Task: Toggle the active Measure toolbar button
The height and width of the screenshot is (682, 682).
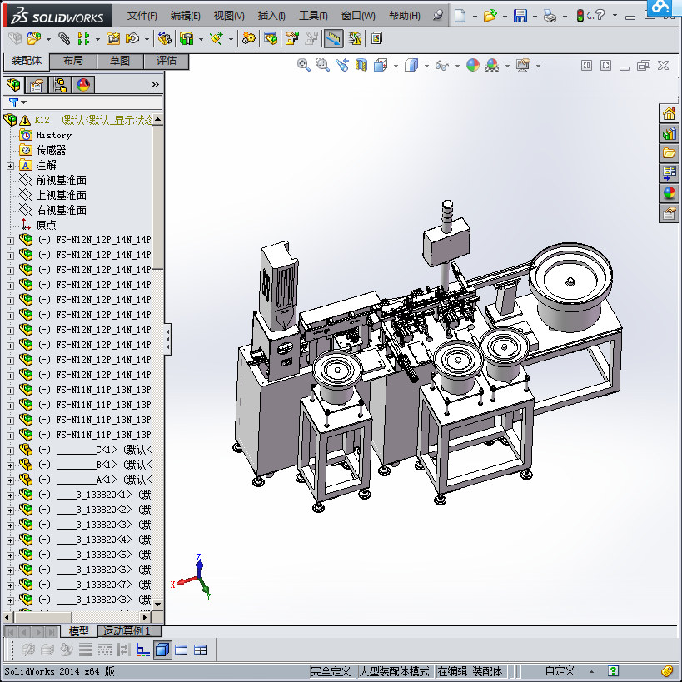Action: tap(334, 38)
